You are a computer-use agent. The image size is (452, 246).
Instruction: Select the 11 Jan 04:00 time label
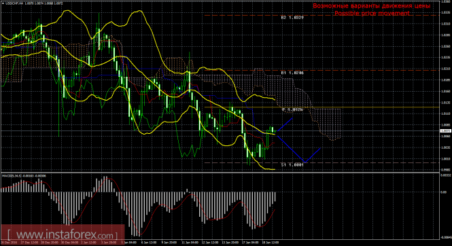click(x=189, y=243)
